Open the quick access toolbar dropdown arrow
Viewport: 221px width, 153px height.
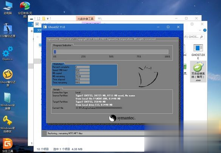pyautogui.click(x=48, y=19)
